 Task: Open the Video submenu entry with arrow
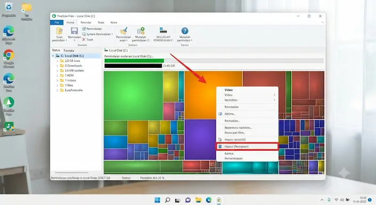(x=247, y=95)
